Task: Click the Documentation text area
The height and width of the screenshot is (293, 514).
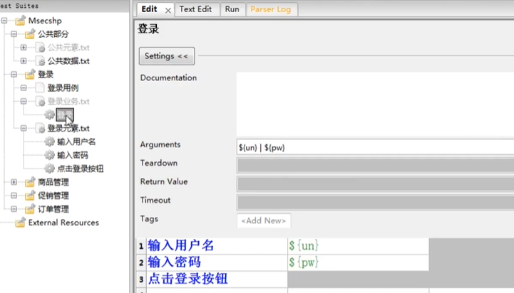Action: click(375, 104)
